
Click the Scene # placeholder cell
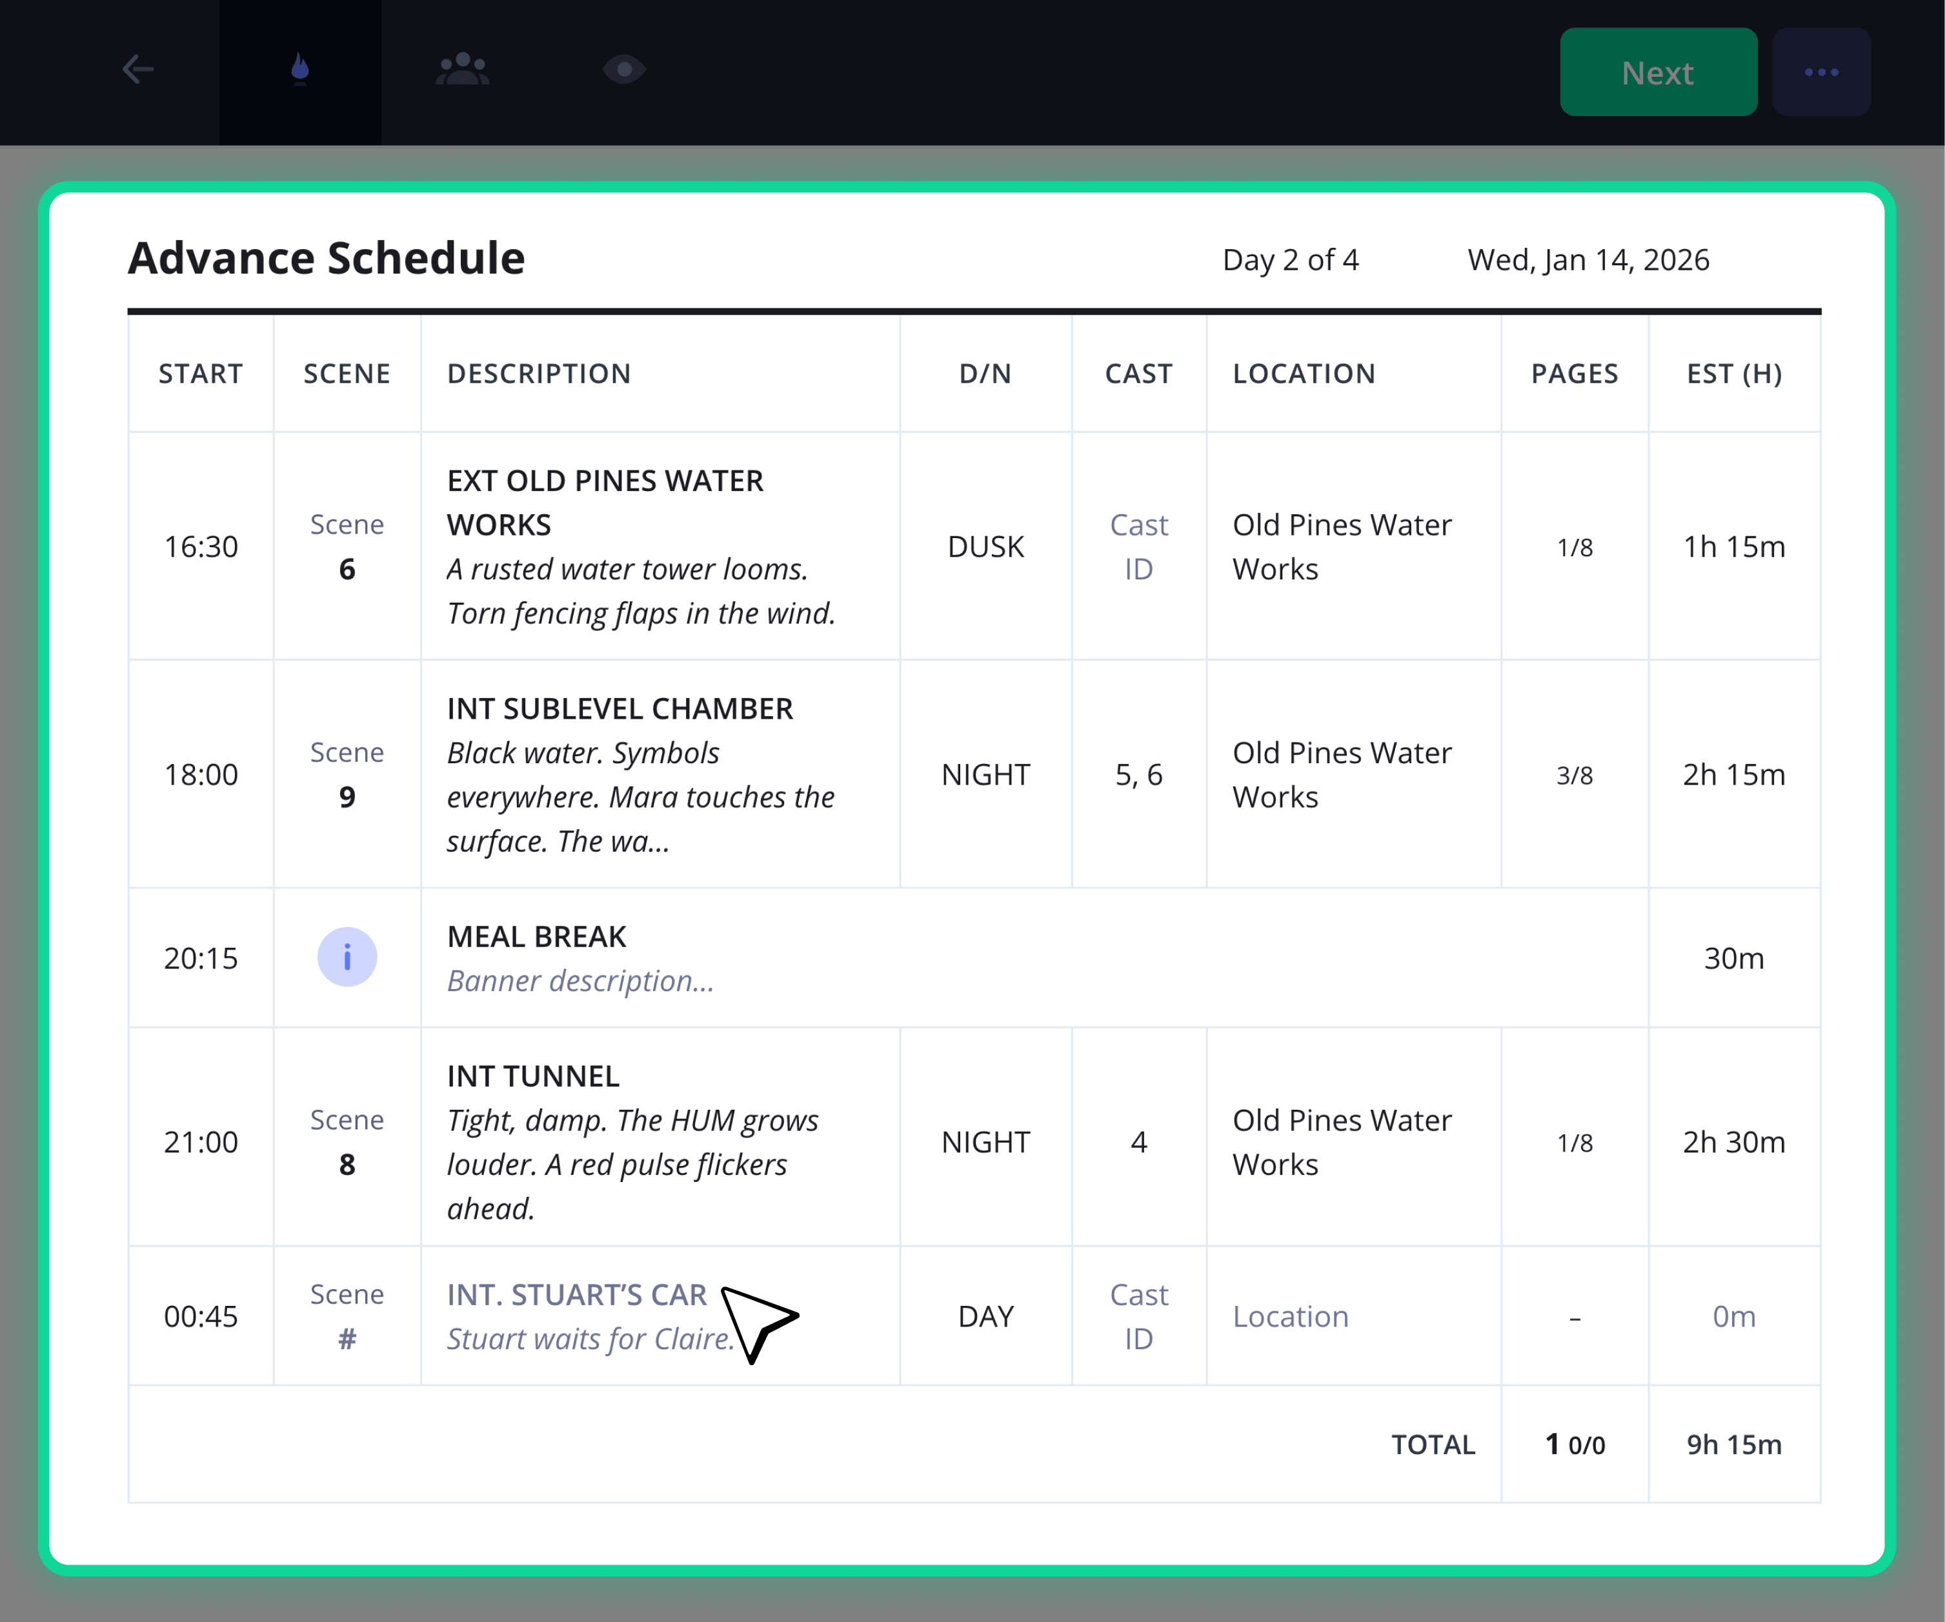point(347,1316)
